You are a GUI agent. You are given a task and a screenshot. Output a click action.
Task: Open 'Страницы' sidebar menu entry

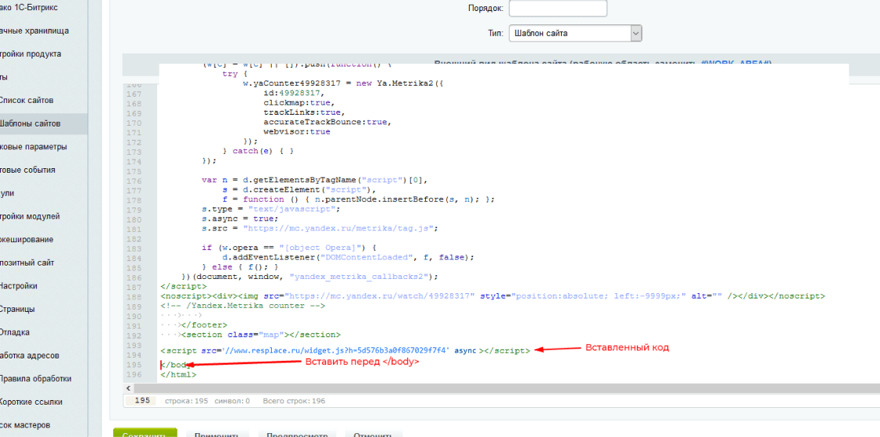[19, 309]
